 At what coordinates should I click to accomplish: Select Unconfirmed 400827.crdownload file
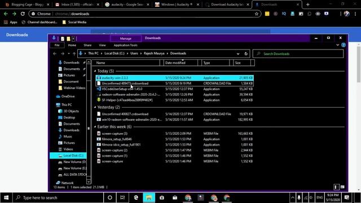pyautogui.click(x=174, y=114)
